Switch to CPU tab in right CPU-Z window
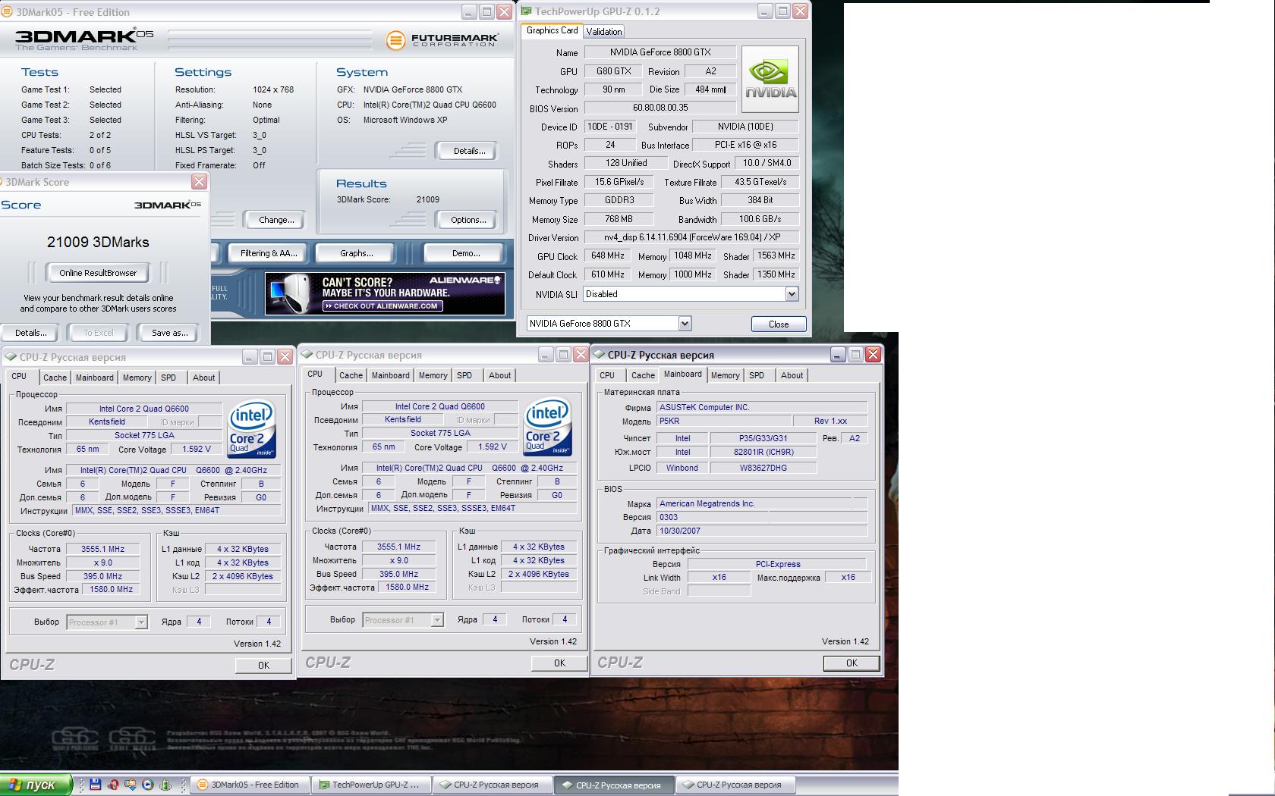 click(607, 375)
